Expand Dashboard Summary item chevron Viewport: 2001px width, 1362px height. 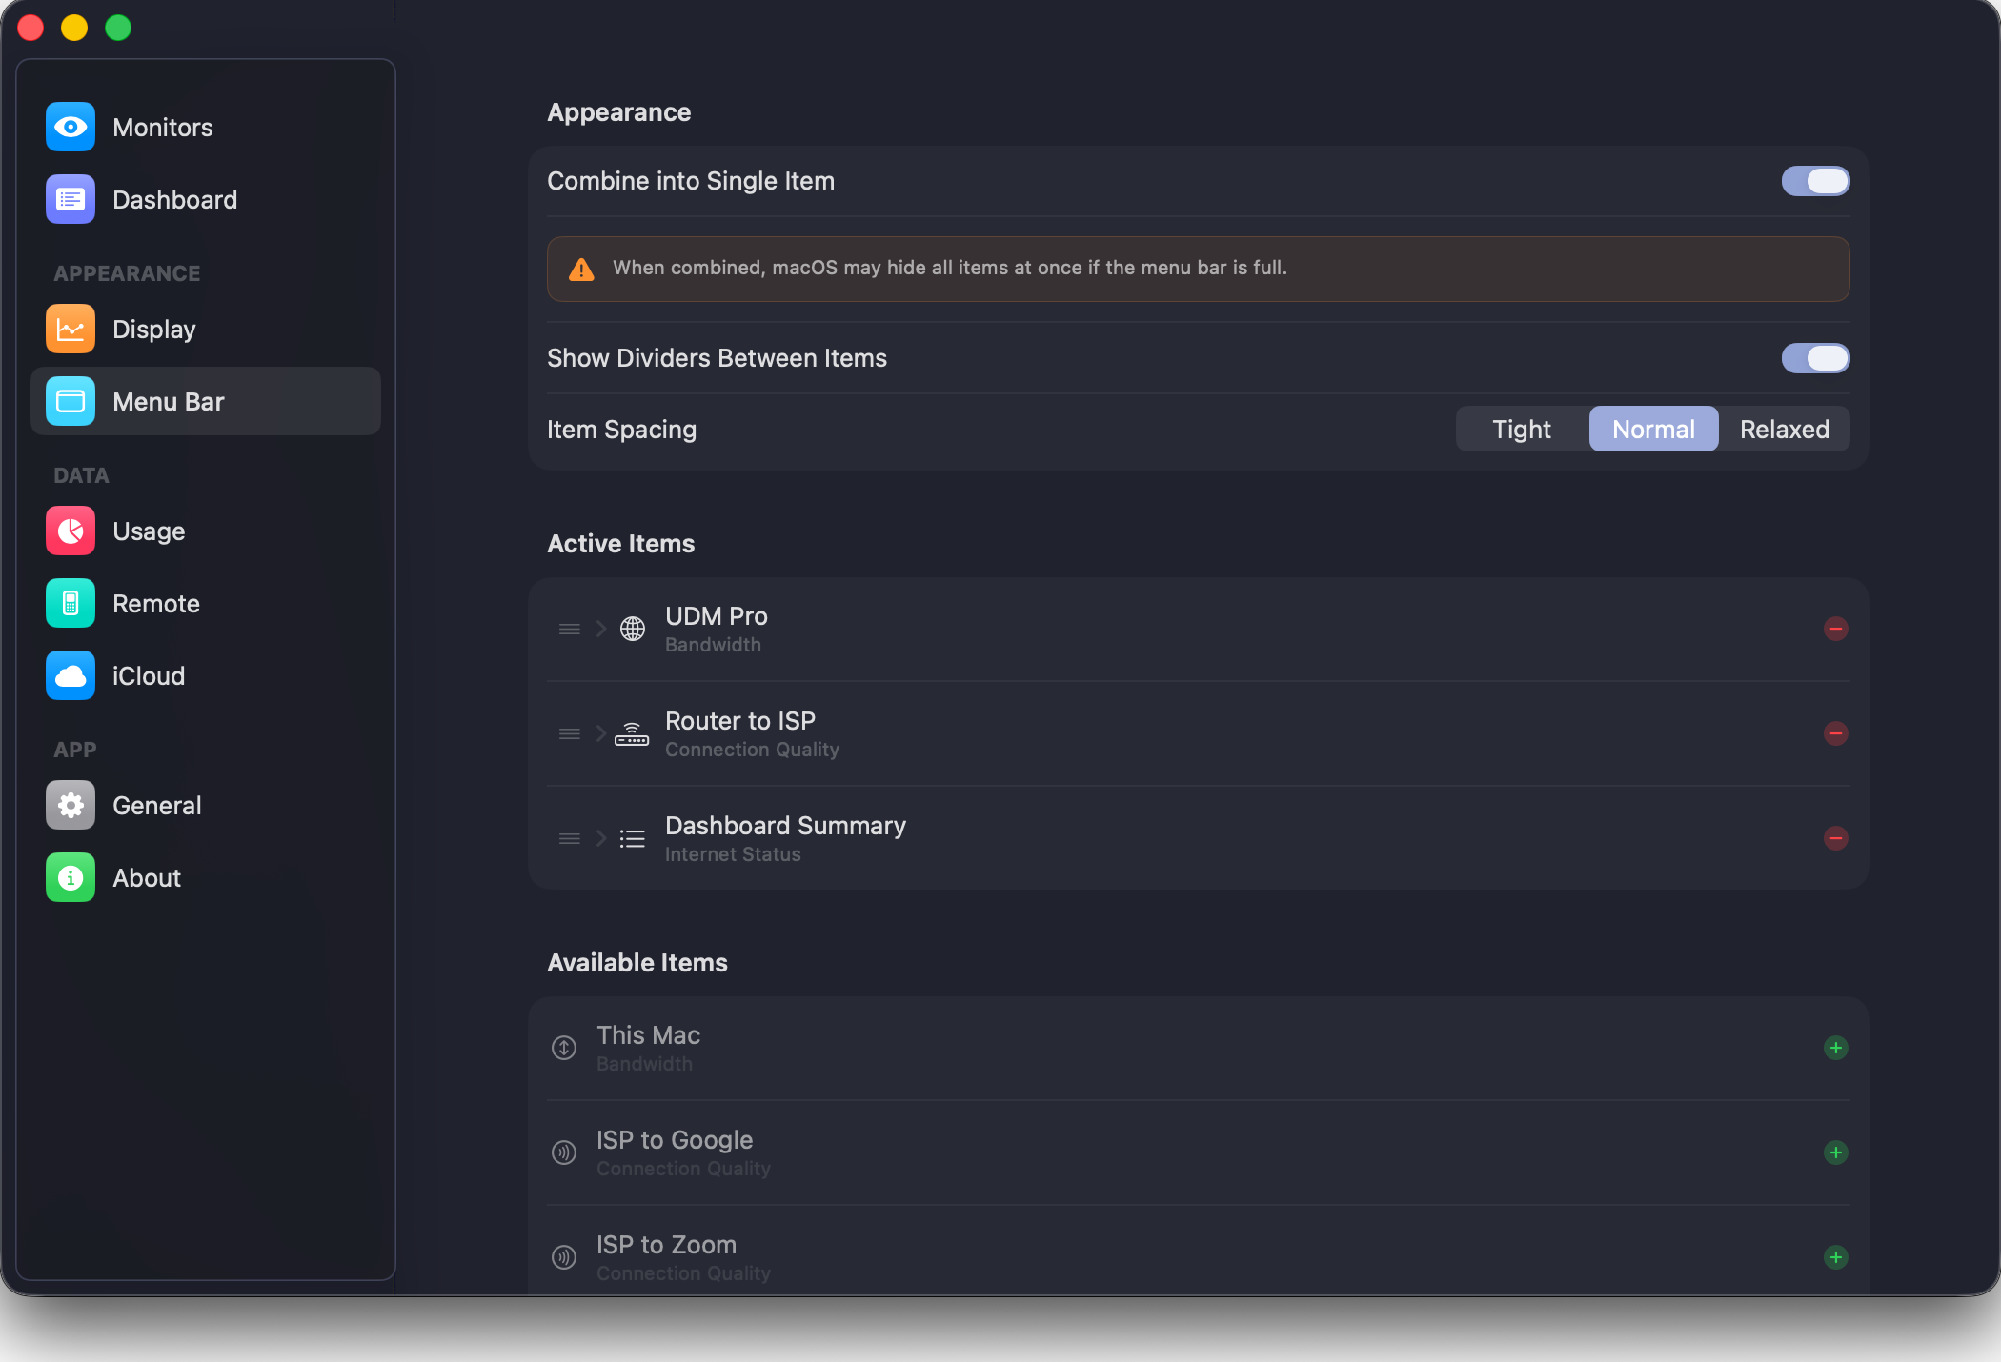click(x=601, y=838)
